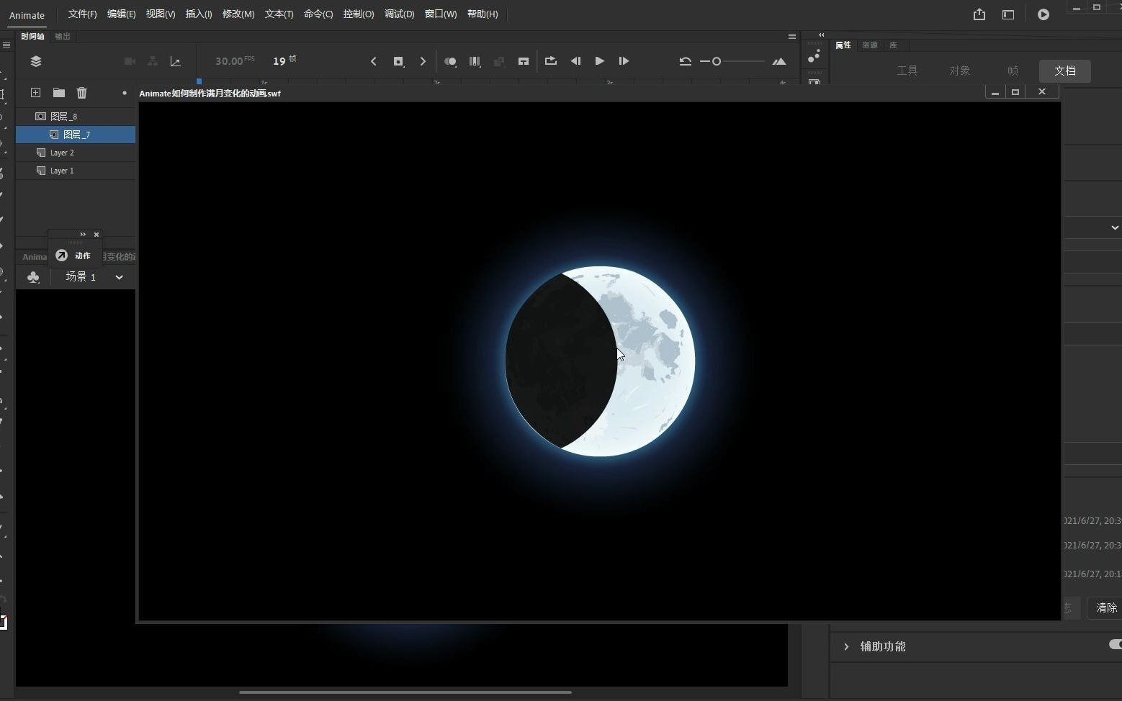Open the layer view options stack icon
The height and width of the screenshot is (701, 1122).
tap(36, 61)
